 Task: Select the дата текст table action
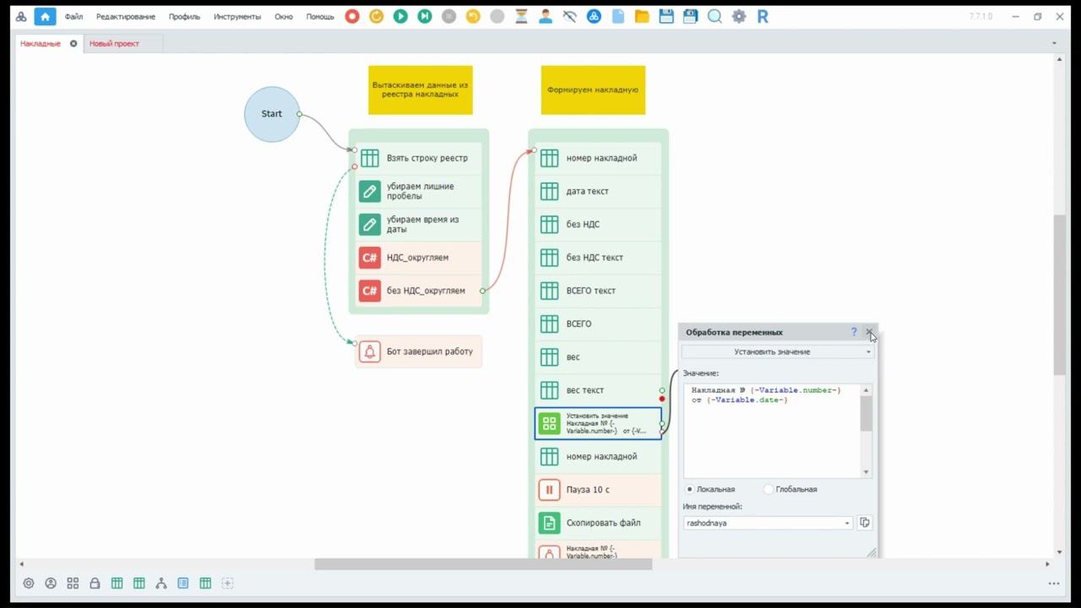(598, 191)
